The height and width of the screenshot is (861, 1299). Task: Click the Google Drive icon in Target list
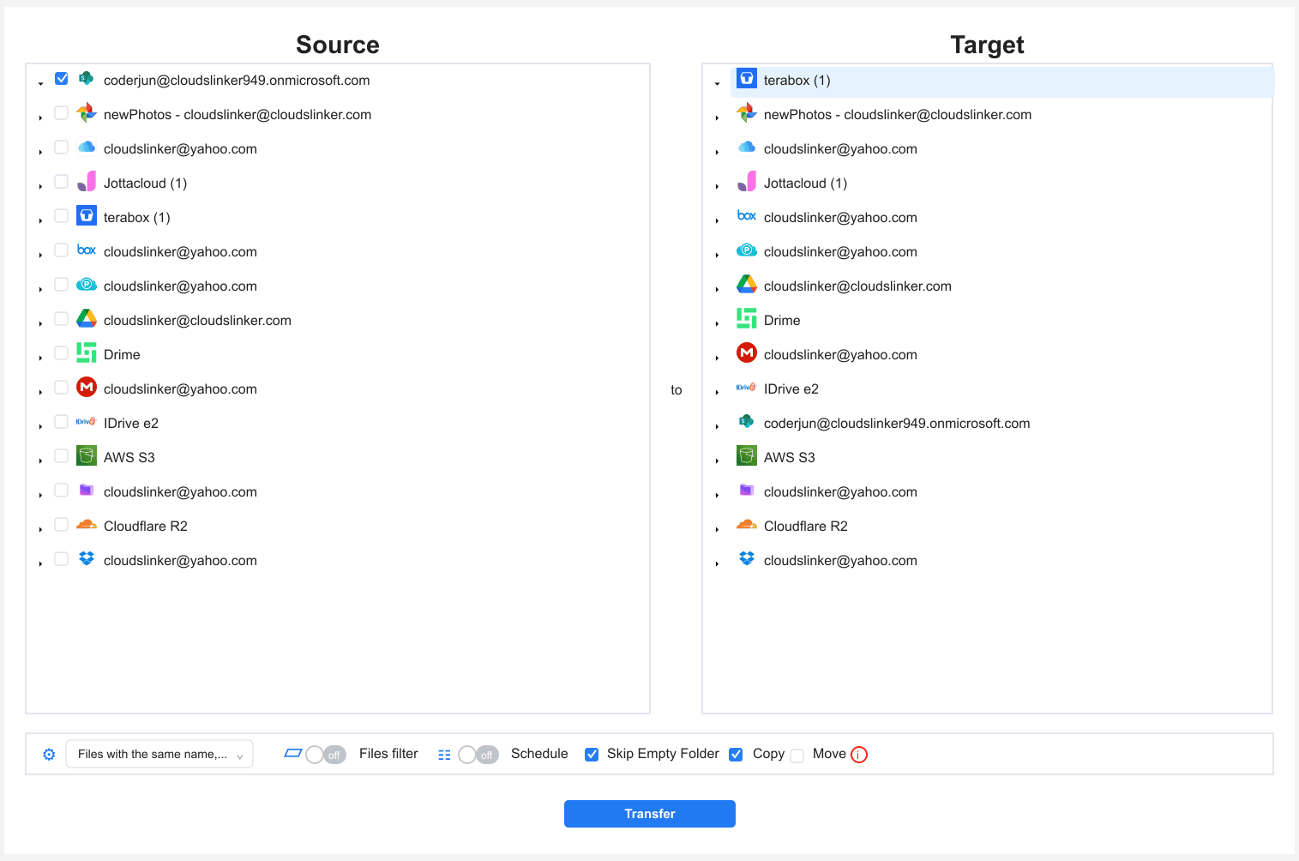click(747, 284)
